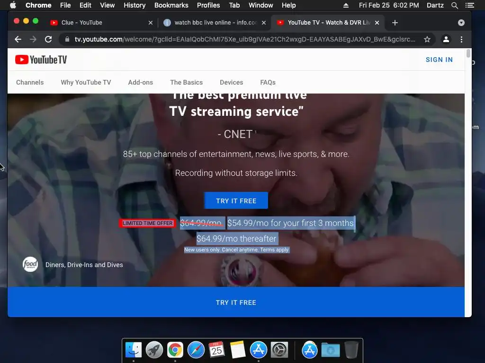Open Calendar from the Dock

pos(216,350)
